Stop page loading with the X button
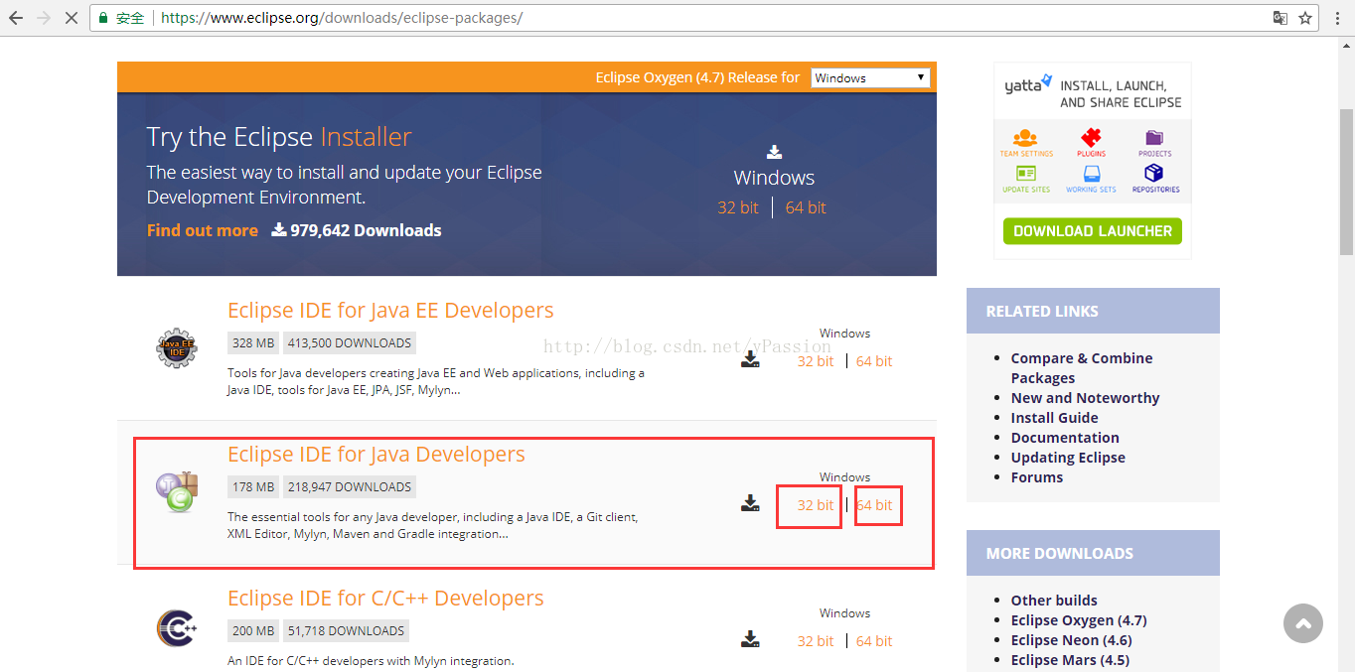1355x672 pixels. (x=72, y=18)
